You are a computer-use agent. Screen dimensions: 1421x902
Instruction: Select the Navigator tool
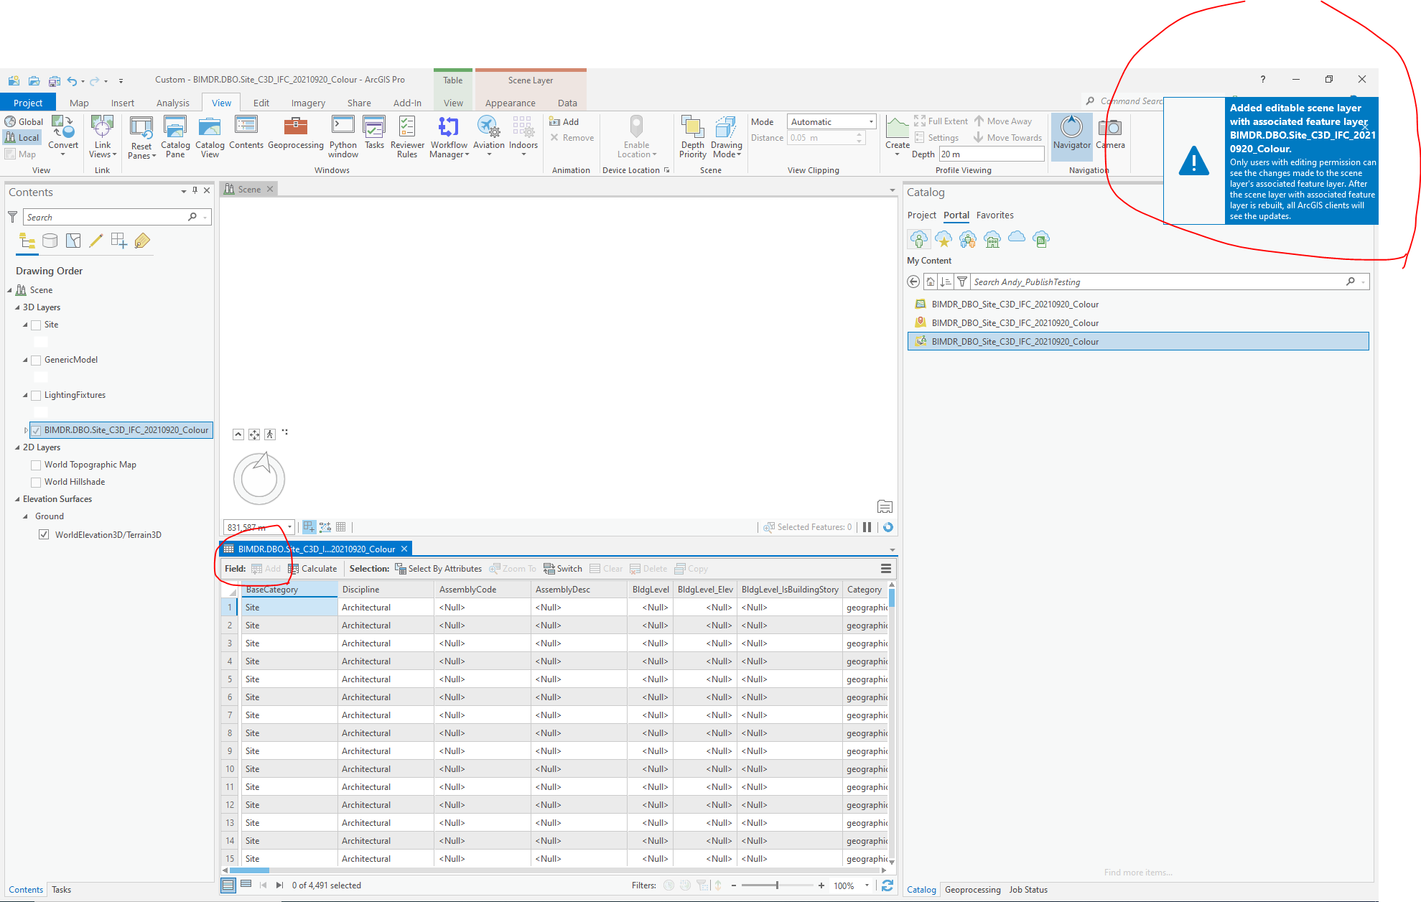pyautogui.click(x=1071, y=134)
